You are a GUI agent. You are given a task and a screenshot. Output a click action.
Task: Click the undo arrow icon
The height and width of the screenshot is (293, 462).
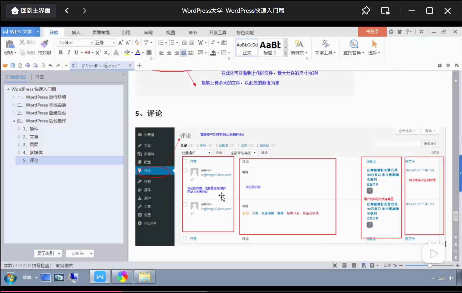pyautogui.click(x=50, y=65)
